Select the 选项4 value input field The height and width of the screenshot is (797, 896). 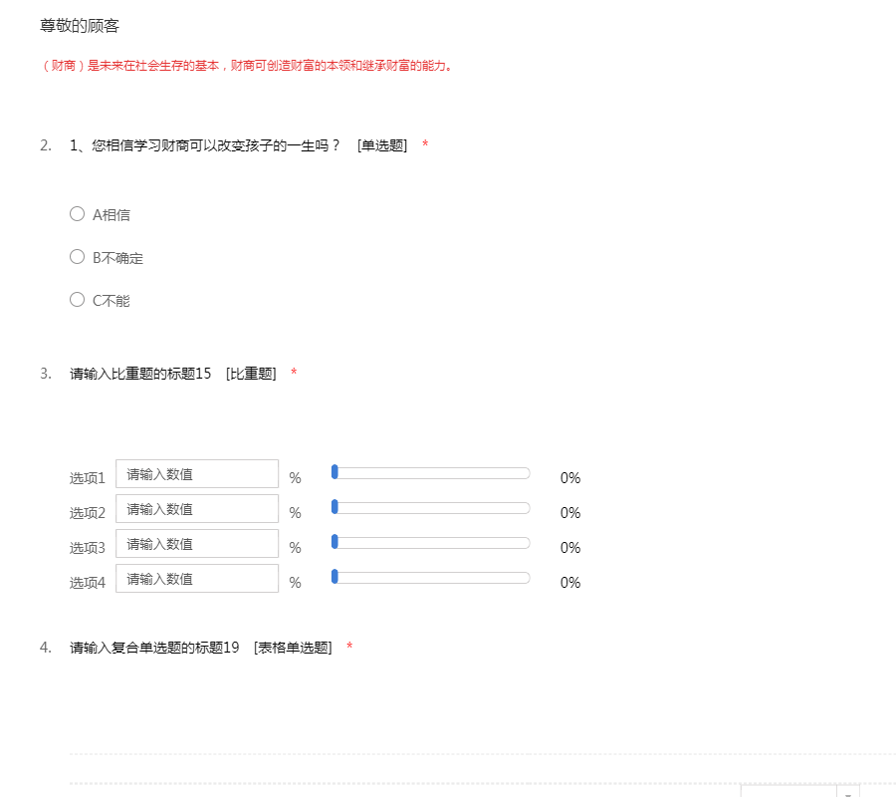tap(197, 579)
